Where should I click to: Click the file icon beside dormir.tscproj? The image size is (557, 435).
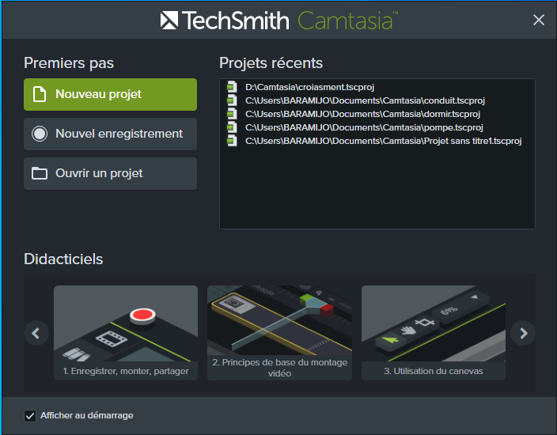pos(232,114)
